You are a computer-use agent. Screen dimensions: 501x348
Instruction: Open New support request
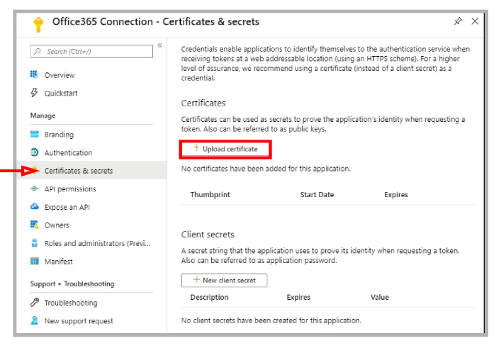[79, 321]
